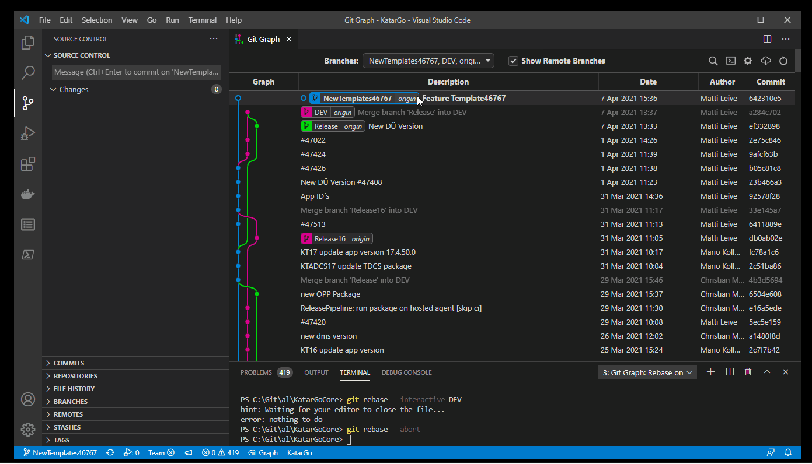Open Git Graph repository settings gear
This screenshot has width=812, height=464.
748,61
